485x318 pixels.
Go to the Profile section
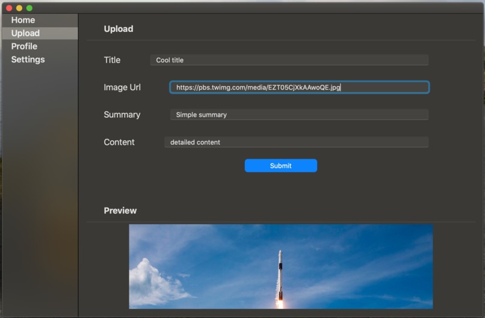pos(40,46)
